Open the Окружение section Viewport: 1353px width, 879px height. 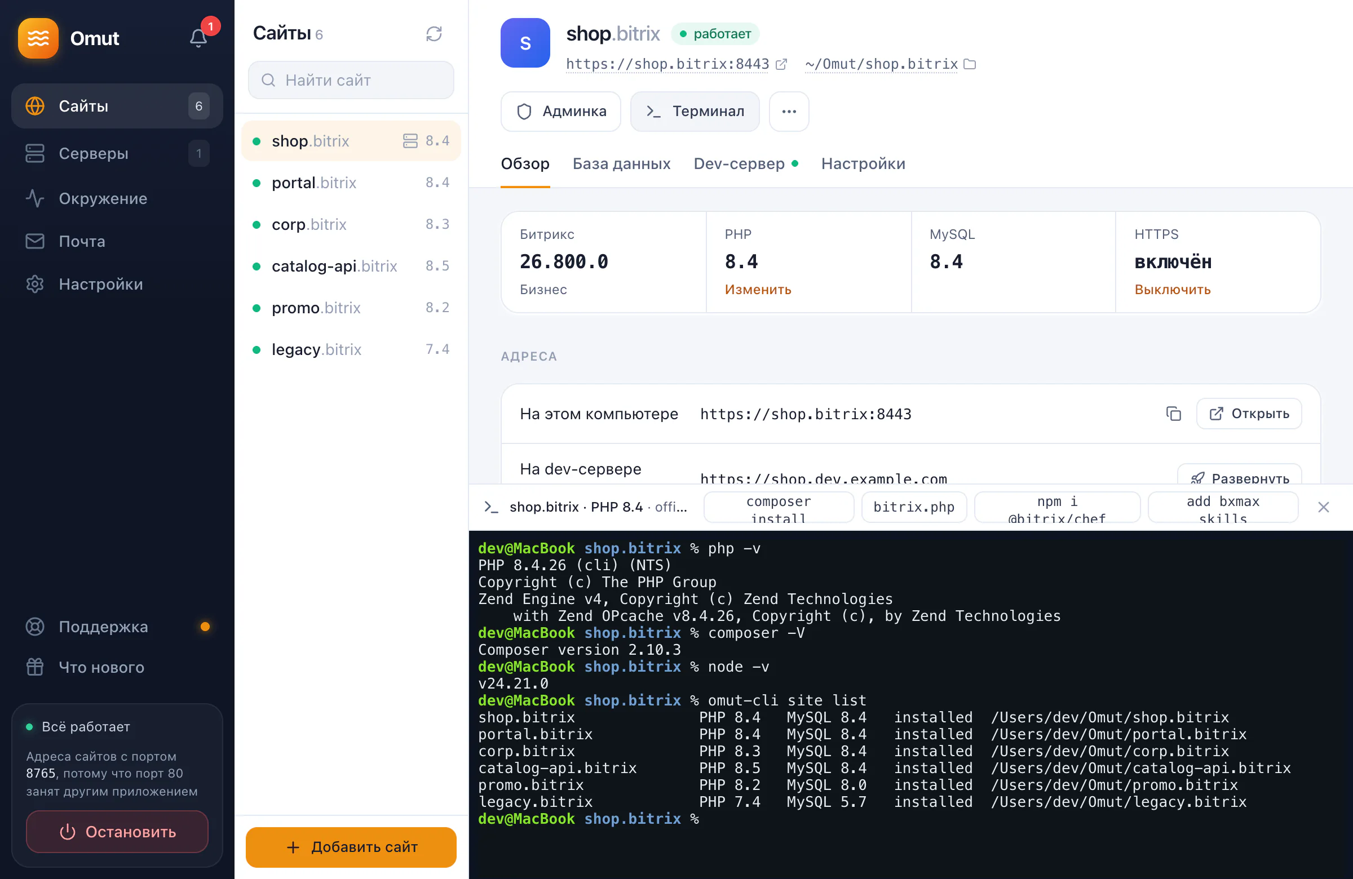coord(117,198)
